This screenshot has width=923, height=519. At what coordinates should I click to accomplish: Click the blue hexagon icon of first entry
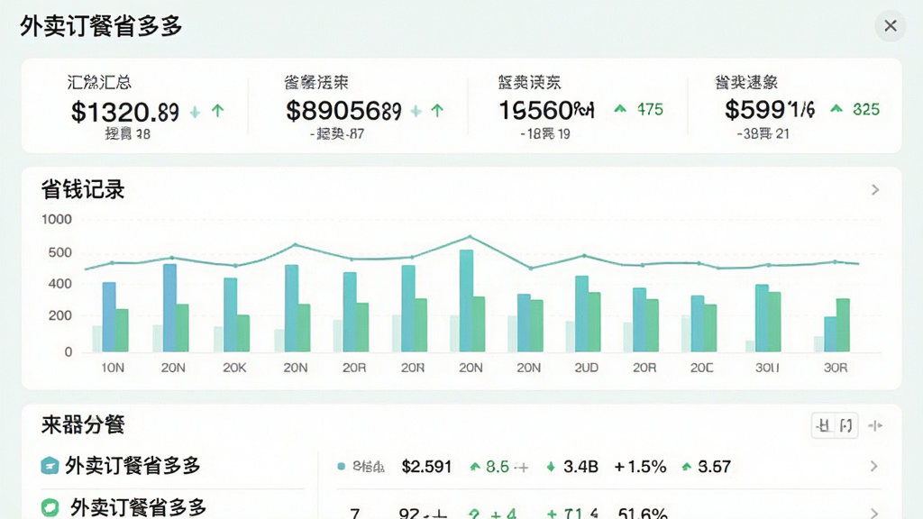point(50,466)
